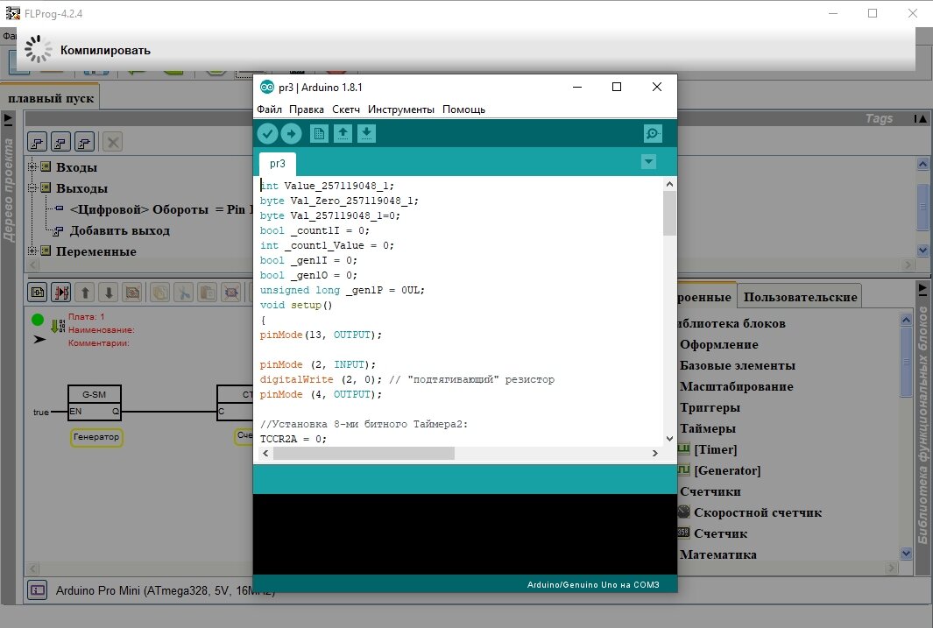Click the black arrow marker on the board header
This screenshot has height=628, width=933.
pyautogui.click(x=39, y=340)
